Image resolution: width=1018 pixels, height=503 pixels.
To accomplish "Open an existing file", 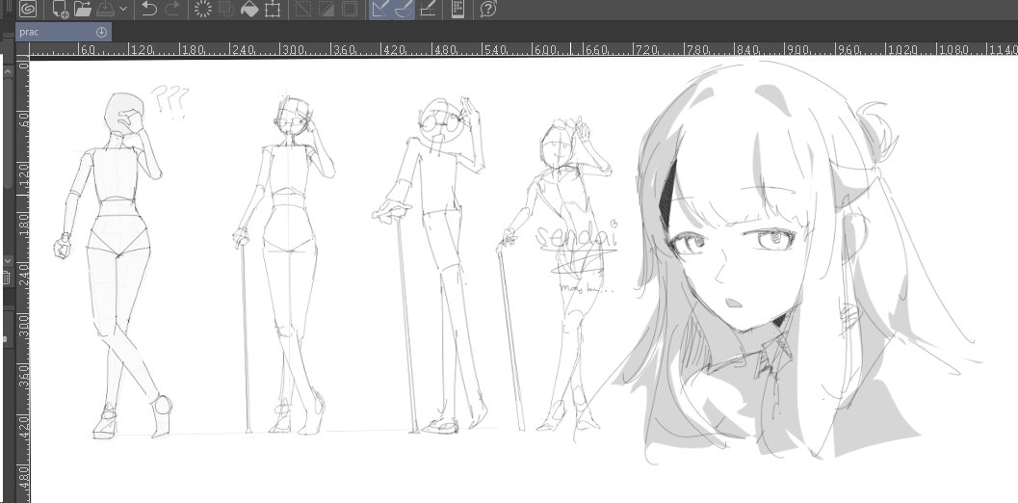I will pos(83,9).
